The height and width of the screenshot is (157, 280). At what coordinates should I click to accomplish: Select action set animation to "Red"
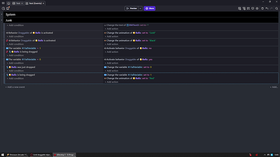(129, 78)
